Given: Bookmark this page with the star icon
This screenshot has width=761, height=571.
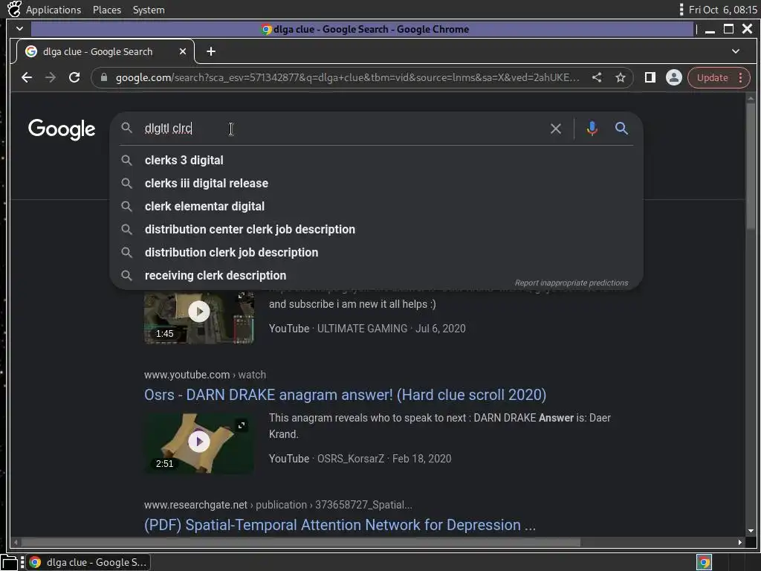Looking at the screenshot, I should (x=621, y=77).
